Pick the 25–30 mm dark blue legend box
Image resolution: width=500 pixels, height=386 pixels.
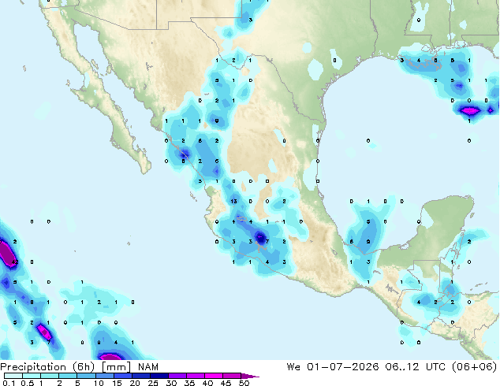click(x=159, y=376)
